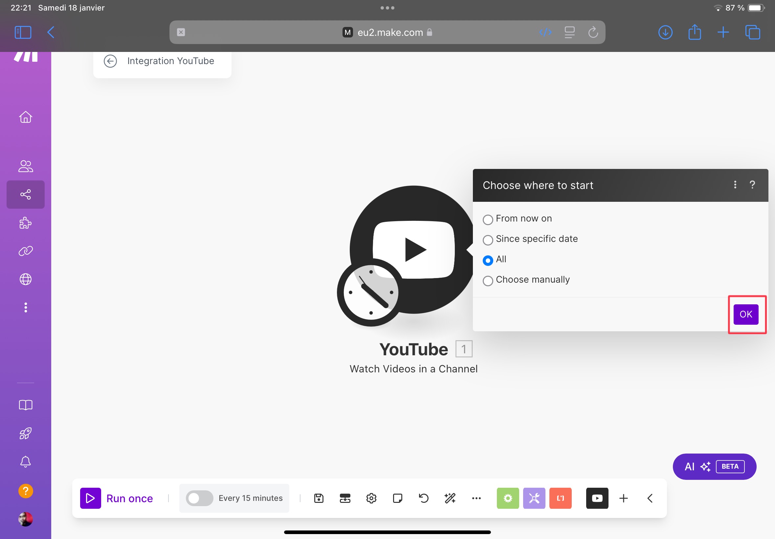Image resolution: width=775 pixels, height=539 pixels.
Task: Open the Resource hub book icon
Action: [x=26, y=405]
